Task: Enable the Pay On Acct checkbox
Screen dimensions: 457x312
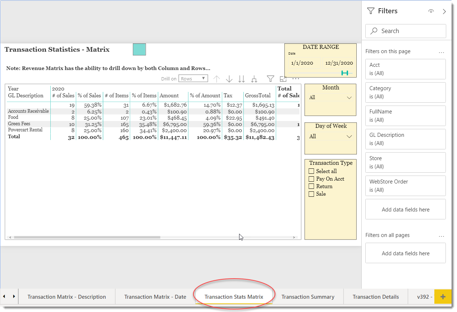Action: (x=311, y=179)
